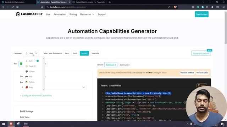
Task: Open the Brave shields icon
Action: pos(175,7)
